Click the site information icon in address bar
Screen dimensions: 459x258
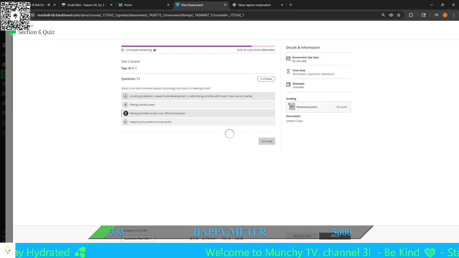click(33, 15)
